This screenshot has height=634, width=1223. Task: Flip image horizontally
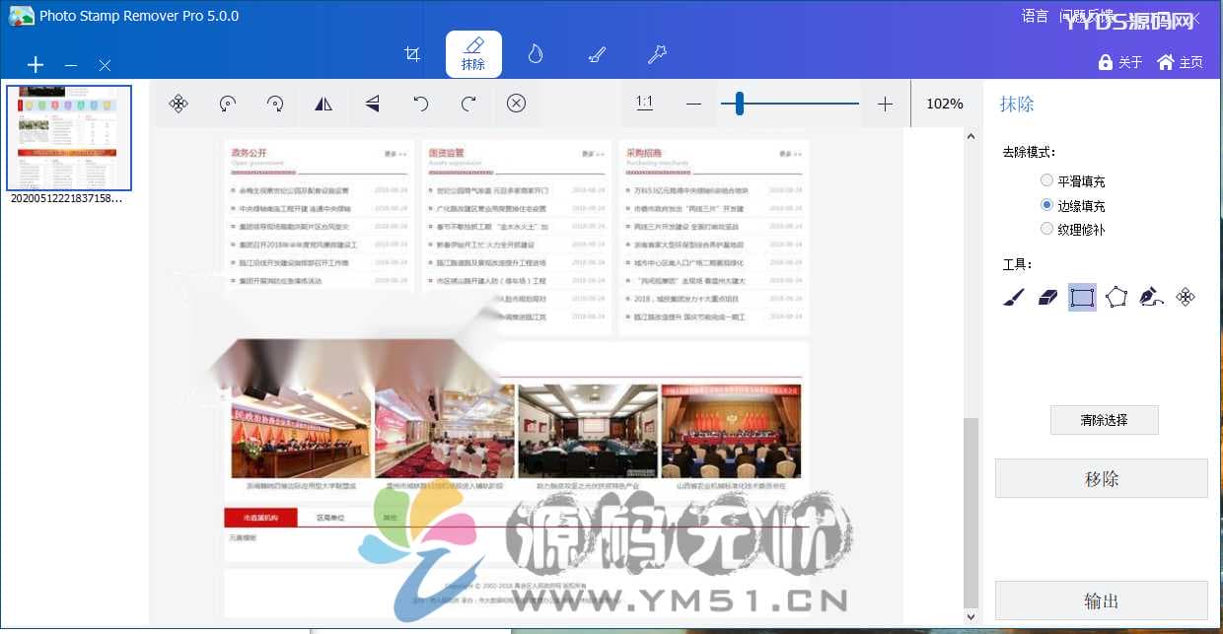tap(324, 104)
